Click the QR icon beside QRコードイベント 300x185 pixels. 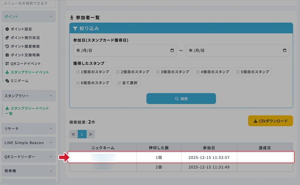coord(7,64)
